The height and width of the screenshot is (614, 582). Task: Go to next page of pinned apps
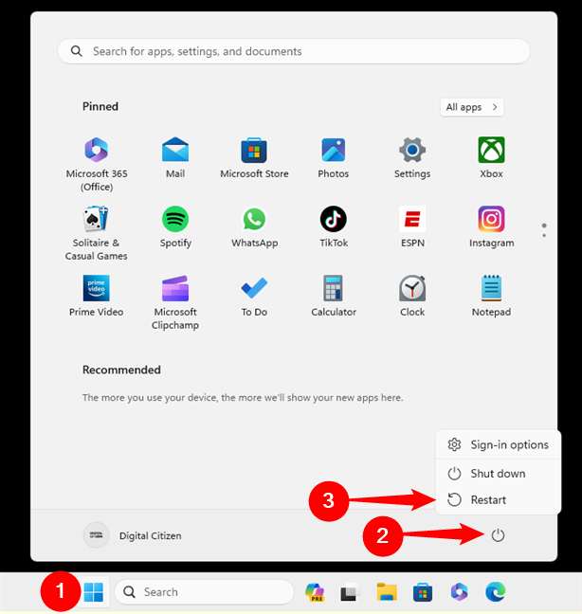click(x=544, y=235)
